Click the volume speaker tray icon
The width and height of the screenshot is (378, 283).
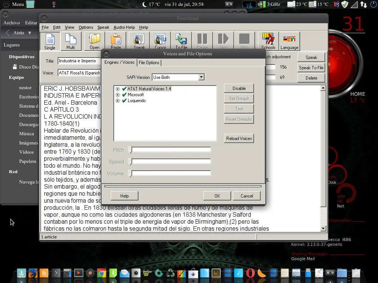[x=336, y=4]
